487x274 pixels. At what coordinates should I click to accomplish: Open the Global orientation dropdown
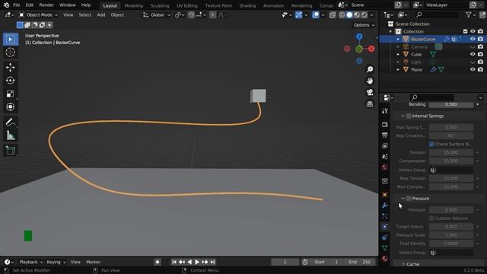tap(157, 15)
